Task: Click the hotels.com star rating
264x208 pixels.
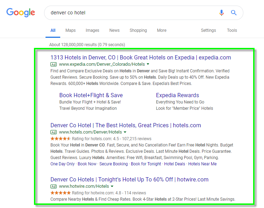Action: (61, 138)
